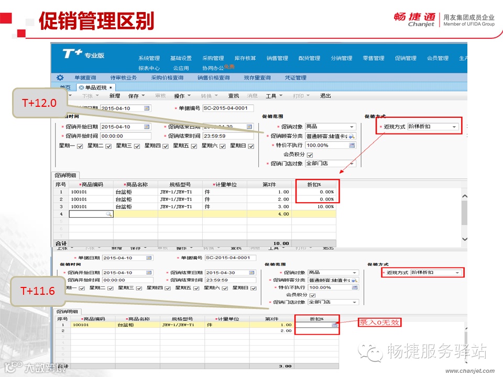Open calculator icon of 特价不执行 in T+11.6 form

pyautogui.click(x=355, y=287)
